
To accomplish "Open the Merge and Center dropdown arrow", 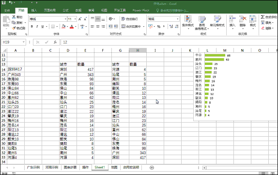I will pyautogui.click(x=144, y=27).
